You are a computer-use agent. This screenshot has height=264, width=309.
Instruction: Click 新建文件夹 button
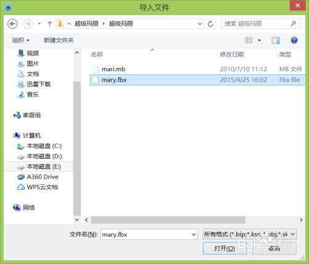click(59, 40)
